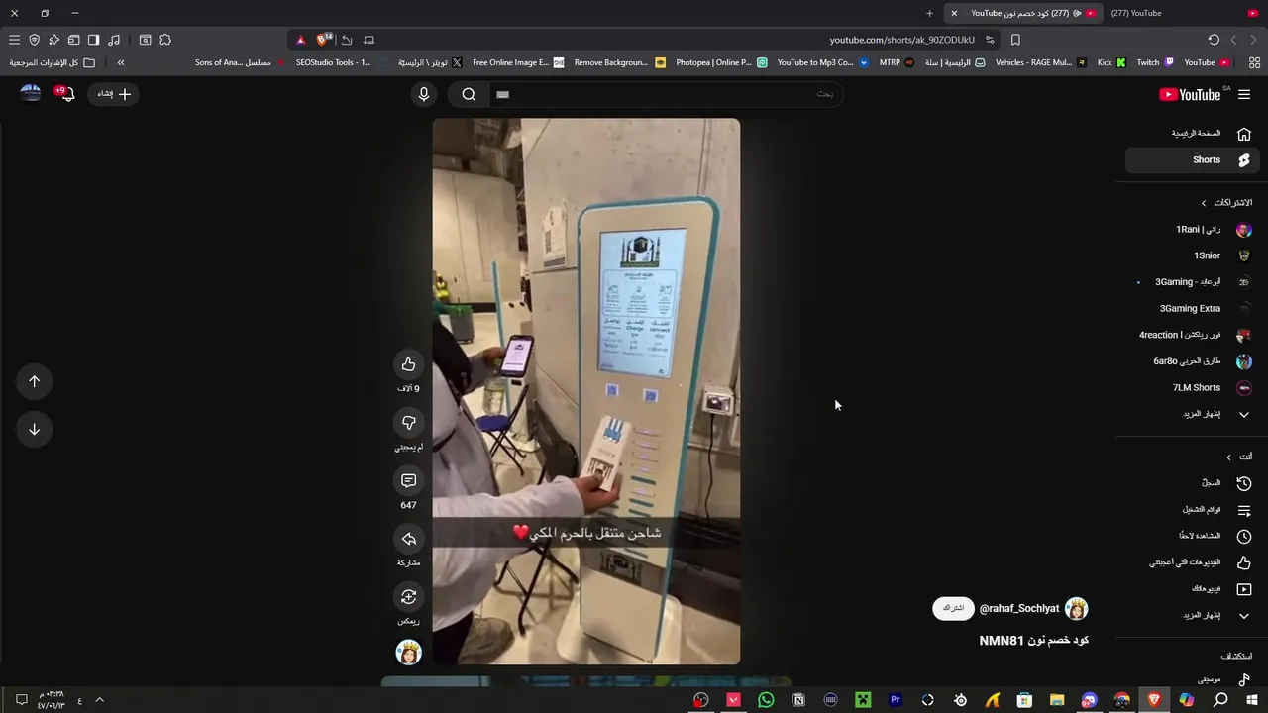Viewport: 1268px width, 713px height.
Task: Go to previous short with up arrow
Action: tap(34, 381)
